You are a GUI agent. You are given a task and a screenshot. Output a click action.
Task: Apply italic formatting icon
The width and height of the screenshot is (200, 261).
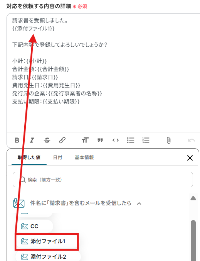coord(32,140)
